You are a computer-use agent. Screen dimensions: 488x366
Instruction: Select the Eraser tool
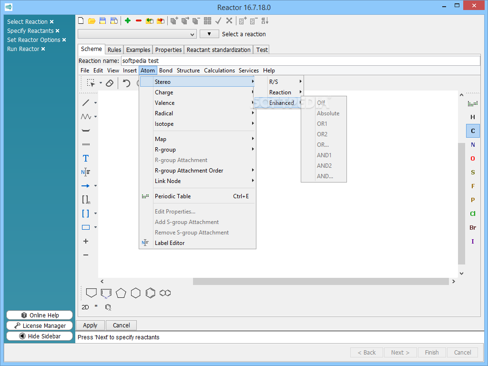coord(110,83)
